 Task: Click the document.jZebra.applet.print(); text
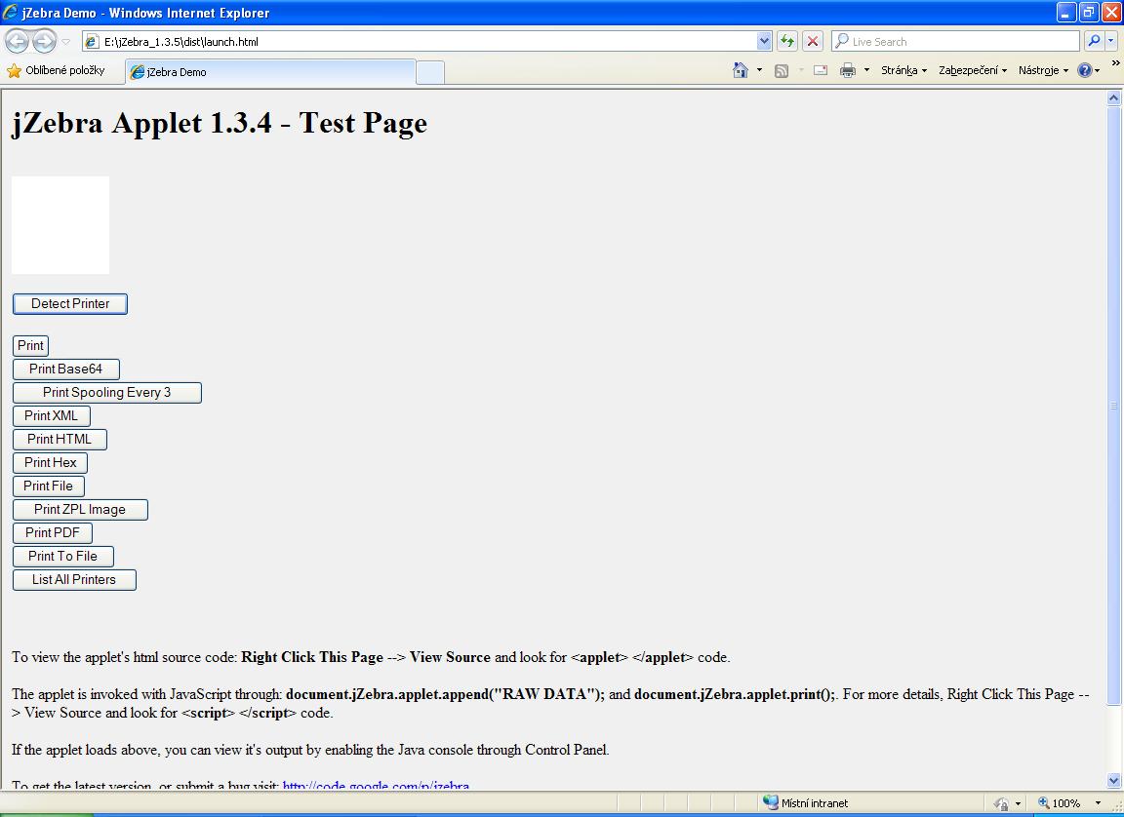point(735,694)
